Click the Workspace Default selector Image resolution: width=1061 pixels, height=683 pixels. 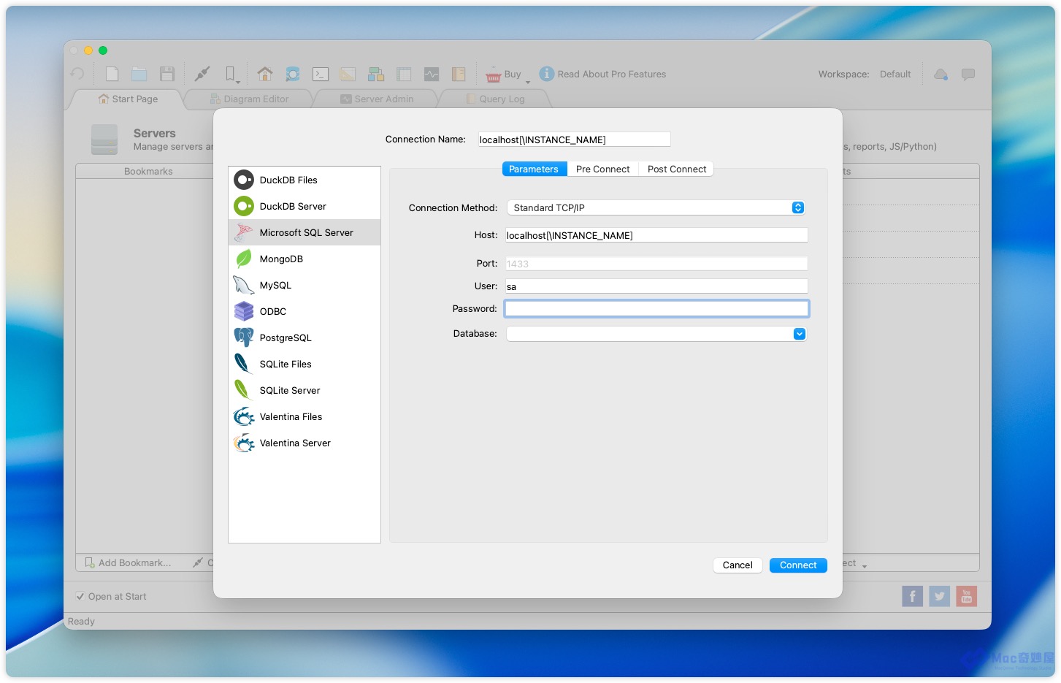click(x=895, y=74)
